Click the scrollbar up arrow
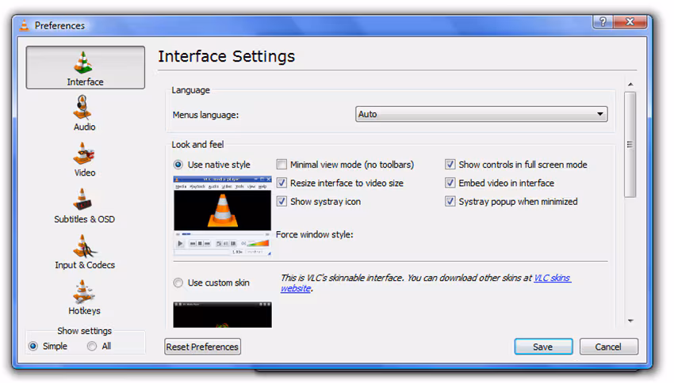The image size is (674, 383). click(x=630, y=85)
